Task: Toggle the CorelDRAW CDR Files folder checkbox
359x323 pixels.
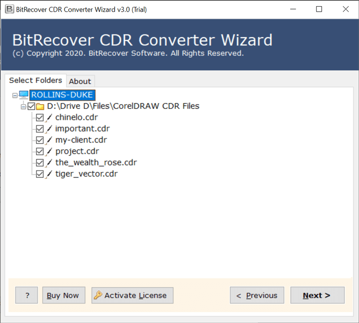Action: tap(31, 106)
